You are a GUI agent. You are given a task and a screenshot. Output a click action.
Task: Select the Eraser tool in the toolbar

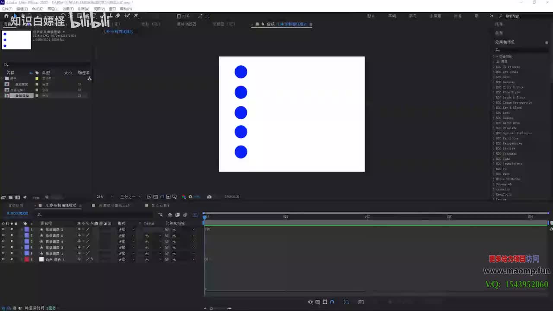(x=118, y=16)
